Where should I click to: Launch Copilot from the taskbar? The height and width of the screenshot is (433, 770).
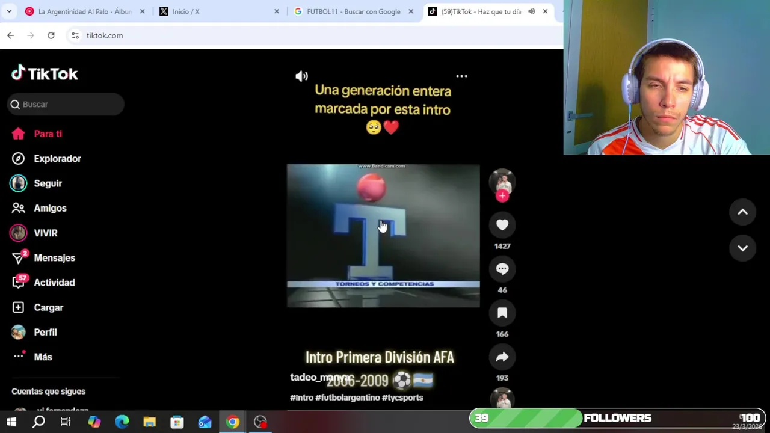coord(94,422)
